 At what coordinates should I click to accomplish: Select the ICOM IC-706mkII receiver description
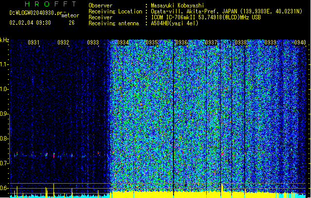pyautogui.click(x=206, y=17)
